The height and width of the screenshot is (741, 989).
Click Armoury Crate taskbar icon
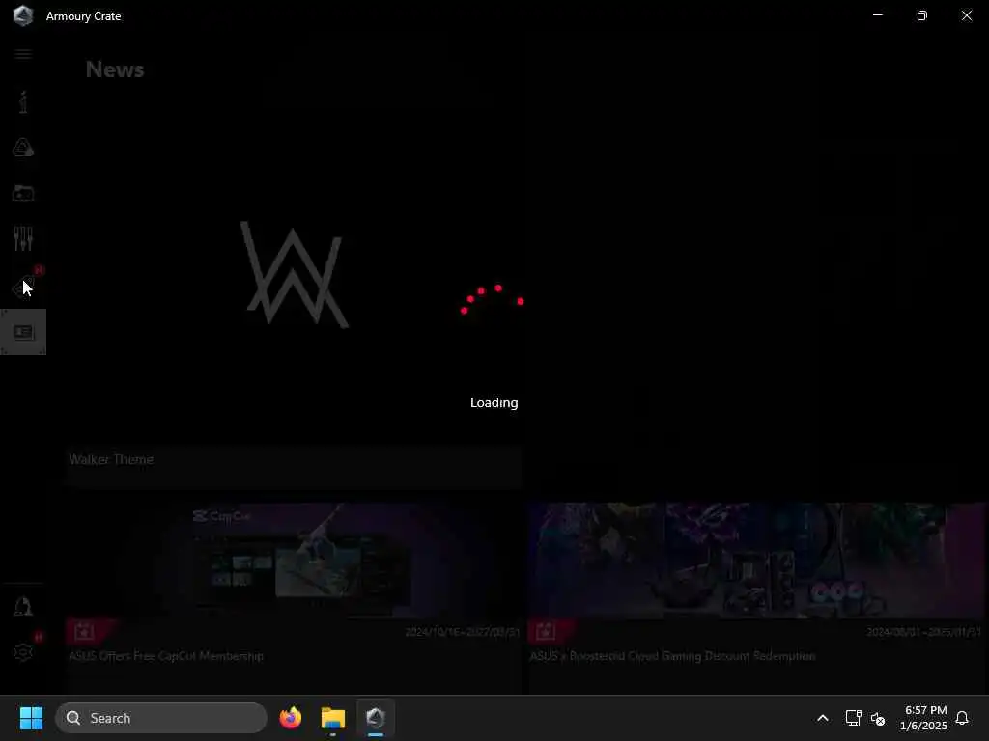coord(376,718)
